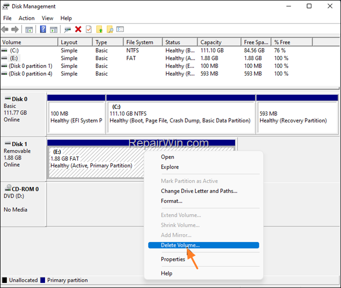This screenshot has height=288, width=341.
Task: Click the Explore folder with magnifier icon
Action: pos(110,29)
